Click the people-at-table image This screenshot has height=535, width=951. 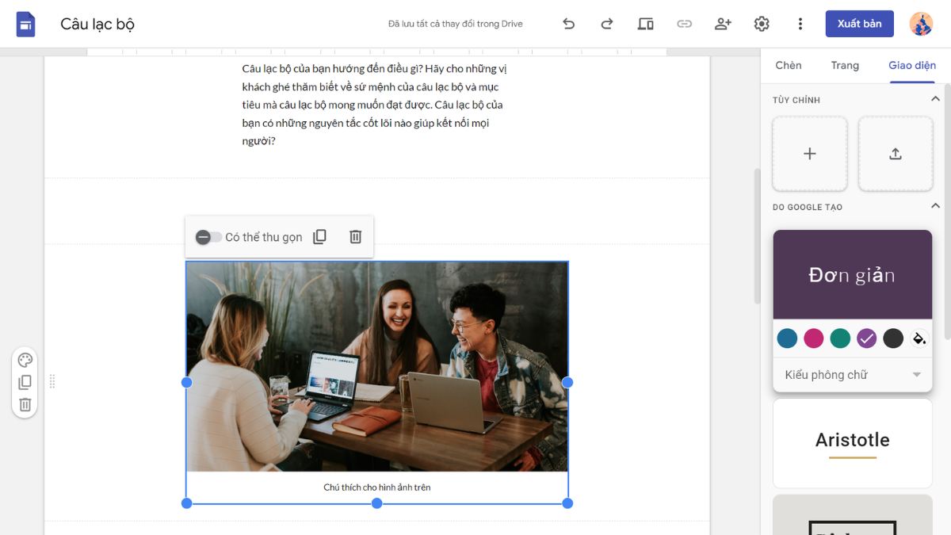(377, 367)
